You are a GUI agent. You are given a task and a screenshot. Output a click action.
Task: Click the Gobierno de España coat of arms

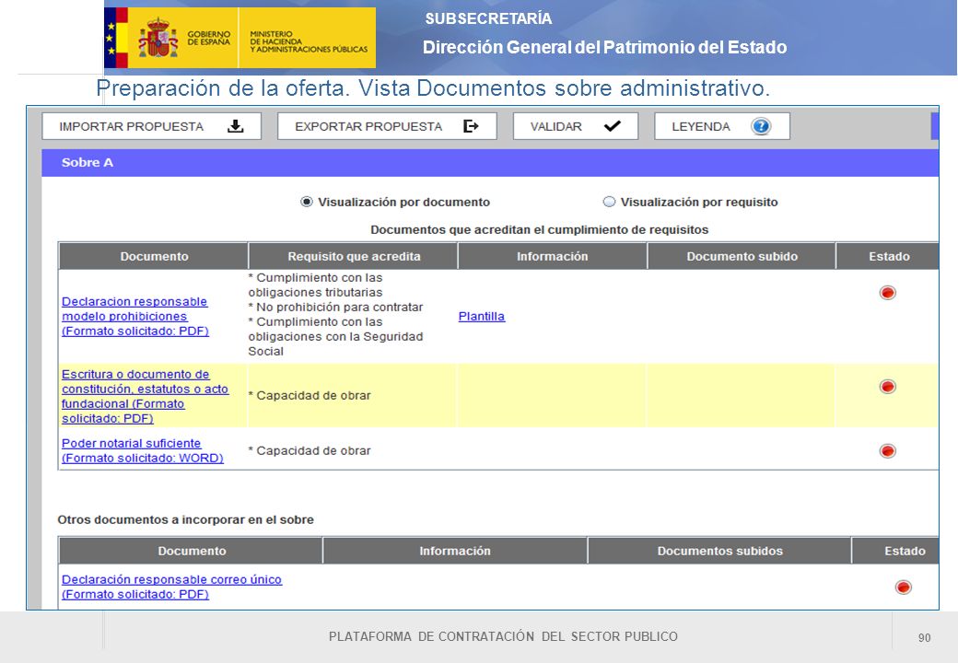coord(158,38)
